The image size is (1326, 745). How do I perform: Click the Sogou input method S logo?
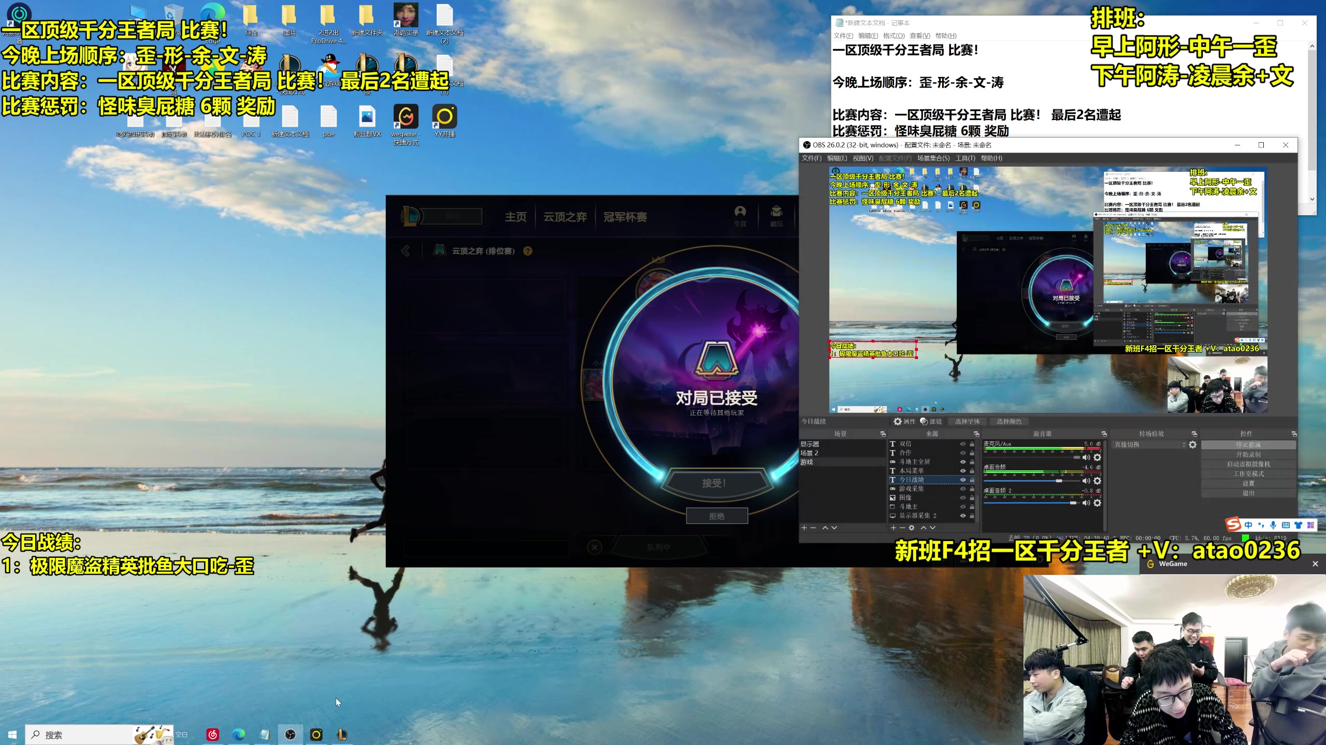pos(1233,525)
